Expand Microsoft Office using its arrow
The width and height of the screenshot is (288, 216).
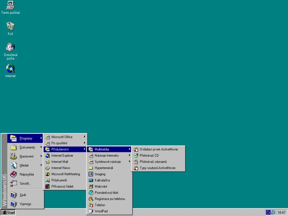click(84, 137)
